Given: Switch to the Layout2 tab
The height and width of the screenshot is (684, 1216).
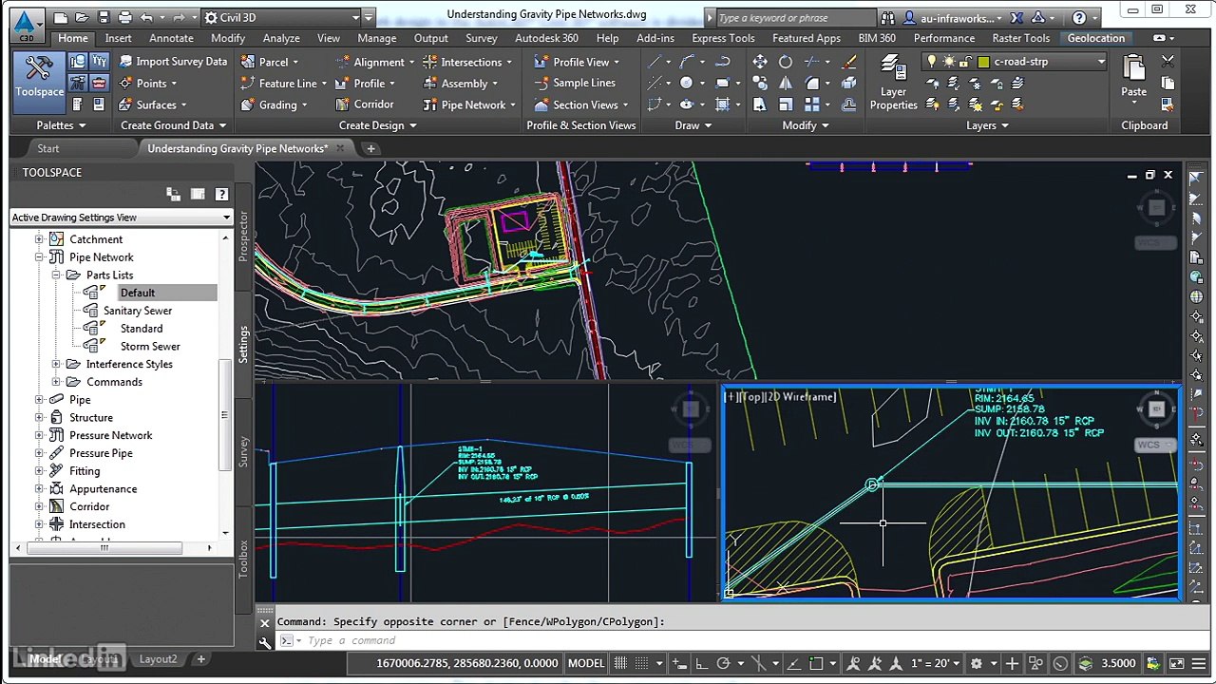Looking at the screenshot, I should tap(159, 659).
